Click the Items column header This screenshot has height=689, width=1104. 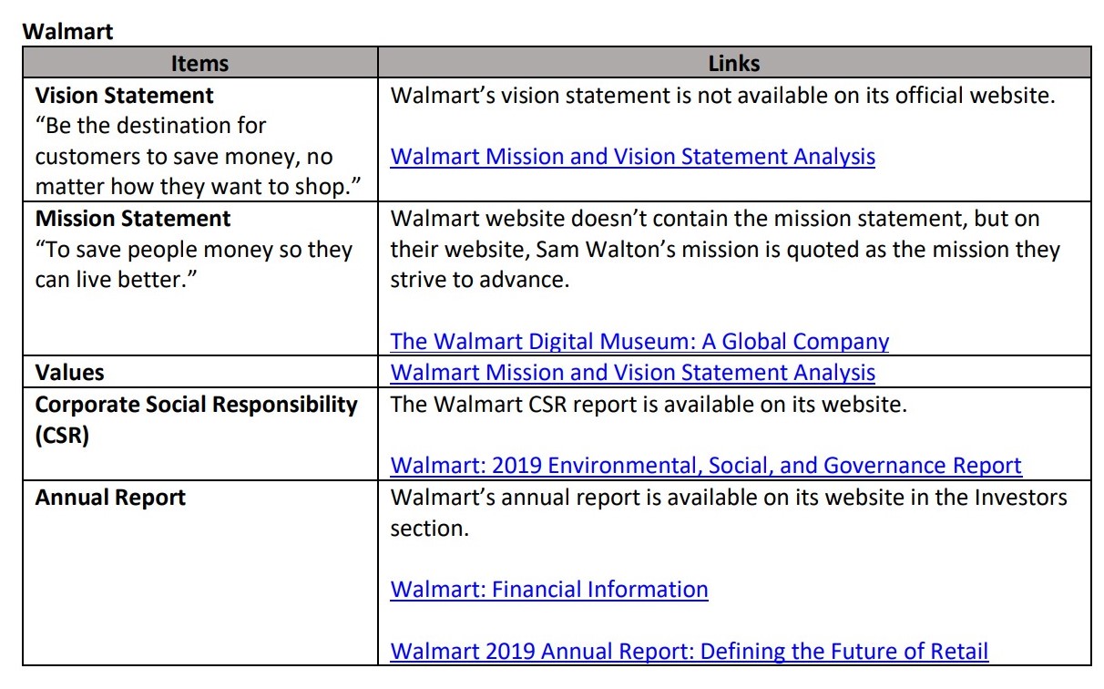[x=200, y=63]
